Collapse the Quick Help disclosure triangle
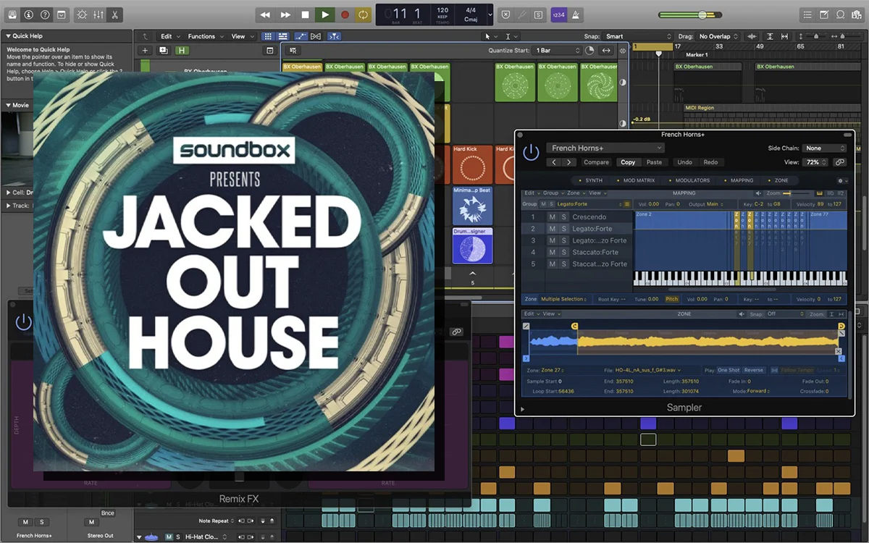 tap(8, 35)
